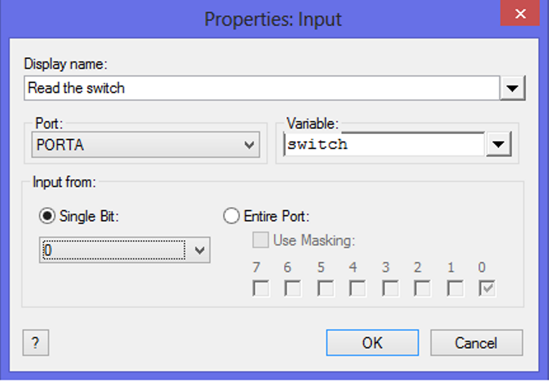The height and width of the screenshot is (381, 549).
Task: Open the Variable picker dropdown arrow
Action: (x=498, y=145)
